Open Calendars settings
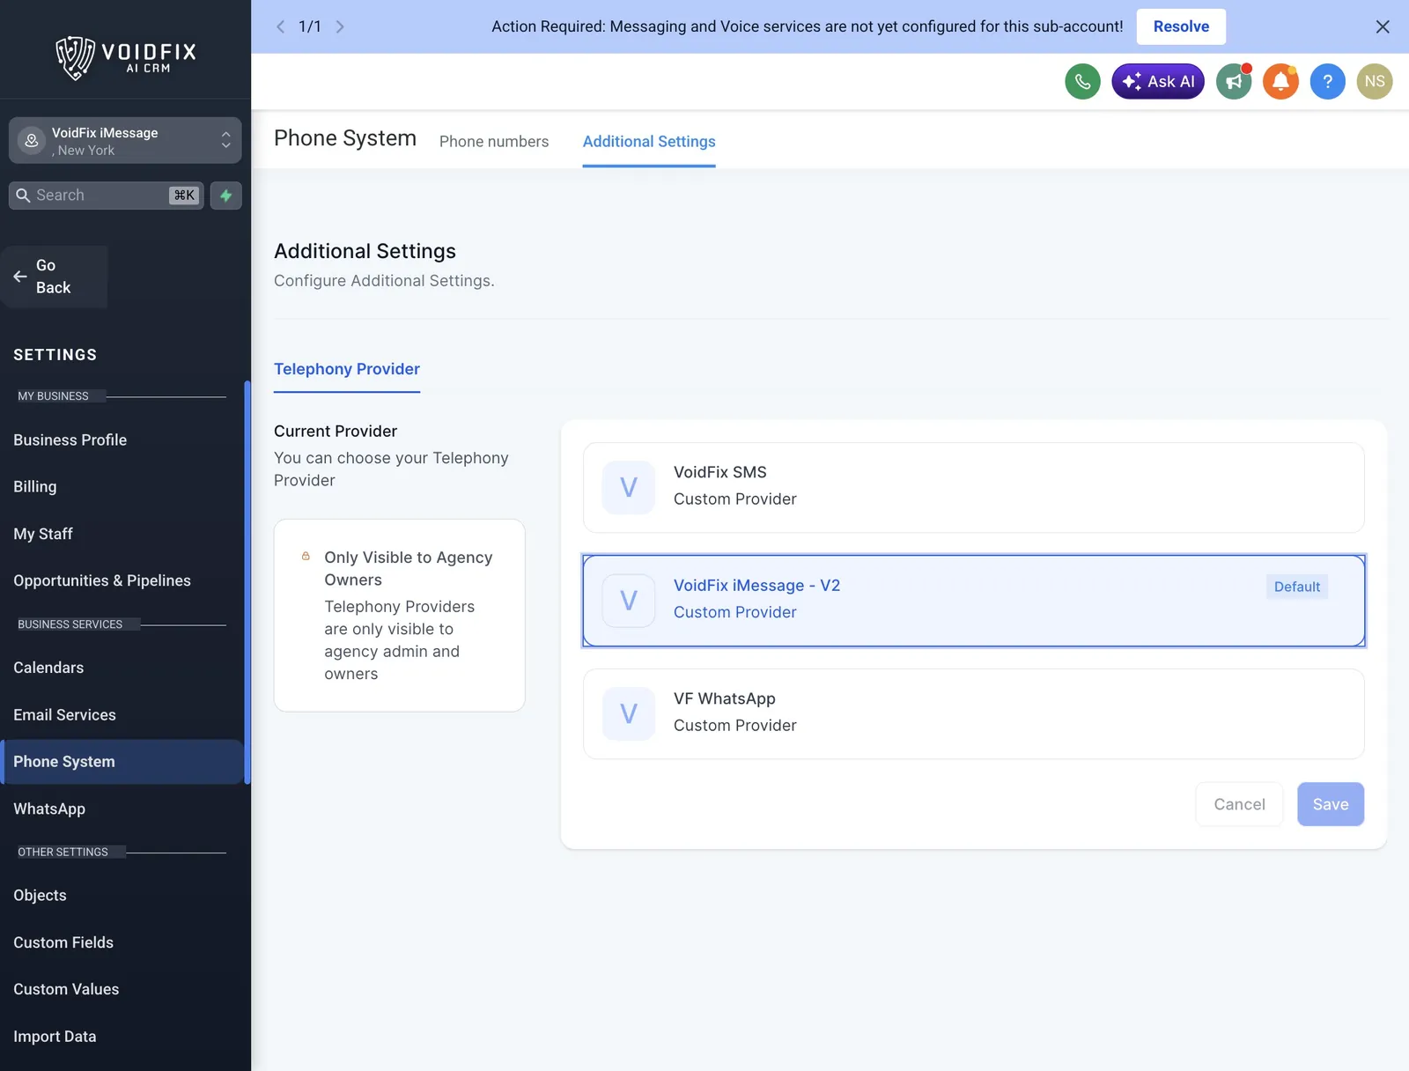Screen dimensions: 1409x1071 [x=48, y=668]
